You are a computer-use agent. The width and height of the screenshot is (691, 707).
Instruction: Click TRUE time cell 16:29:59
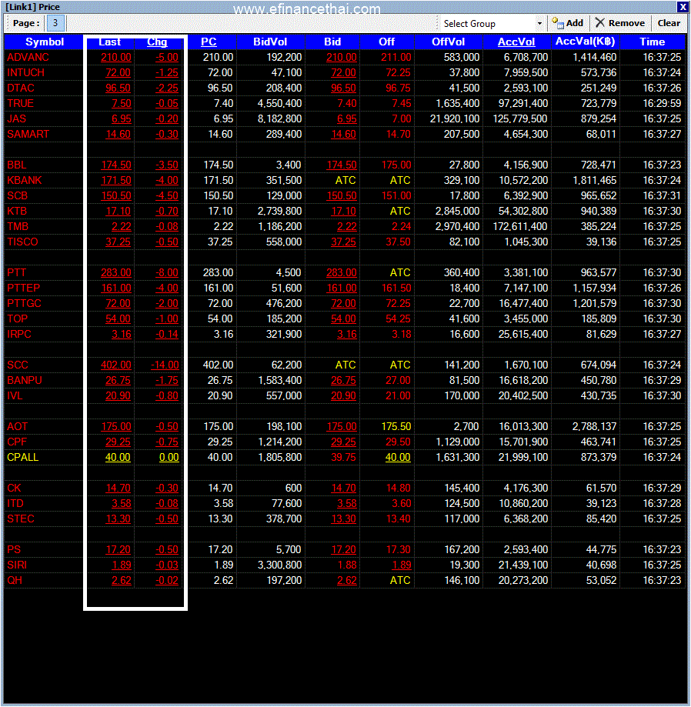pyautogui.click(x=662, y=103)
